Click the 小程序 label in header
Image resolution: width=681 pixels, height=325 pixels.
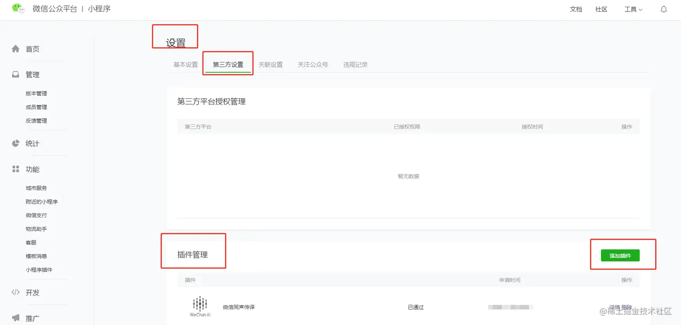pos(99,9)
